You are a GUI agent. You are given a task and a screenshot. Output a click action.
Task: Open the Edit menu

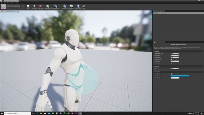pos(5,3)
